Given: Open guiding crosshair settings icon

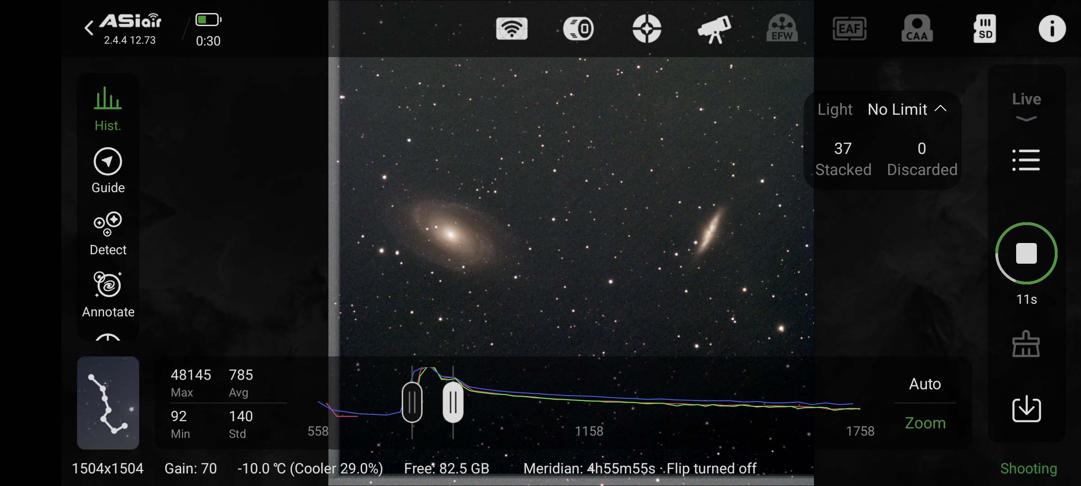Looking at the screenshot, I should [x=647, y=29].
